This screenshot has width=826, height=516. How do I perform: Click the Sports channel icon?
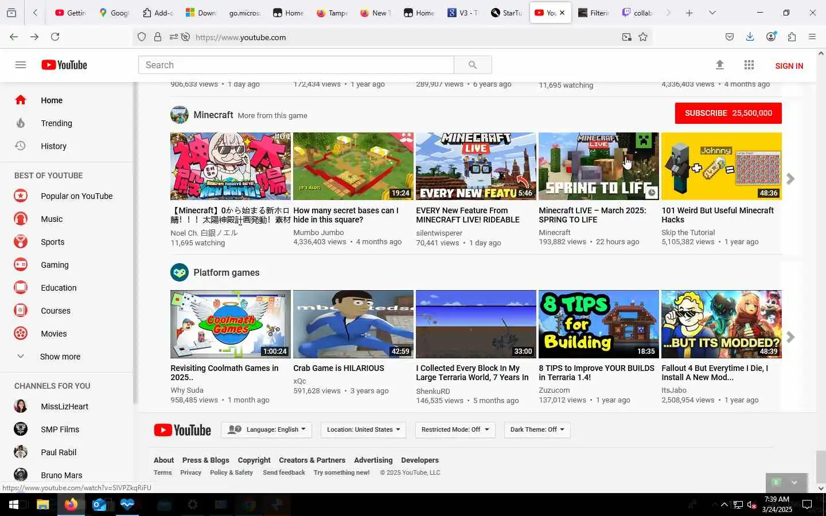click(21, 242)
